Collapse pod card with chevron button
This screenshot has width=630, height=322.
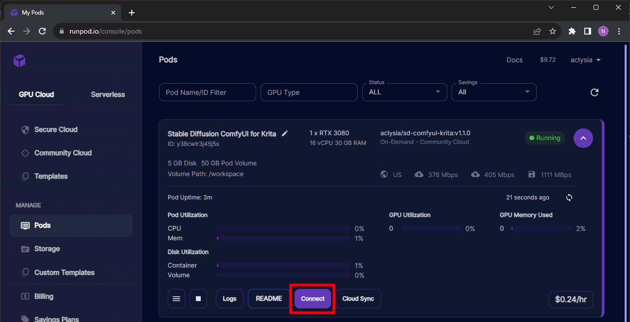[x=583, y=138]
